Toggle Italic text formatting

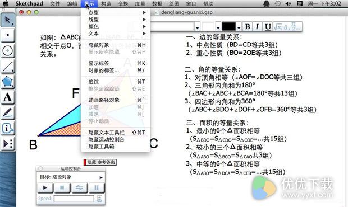pos(257,27)
